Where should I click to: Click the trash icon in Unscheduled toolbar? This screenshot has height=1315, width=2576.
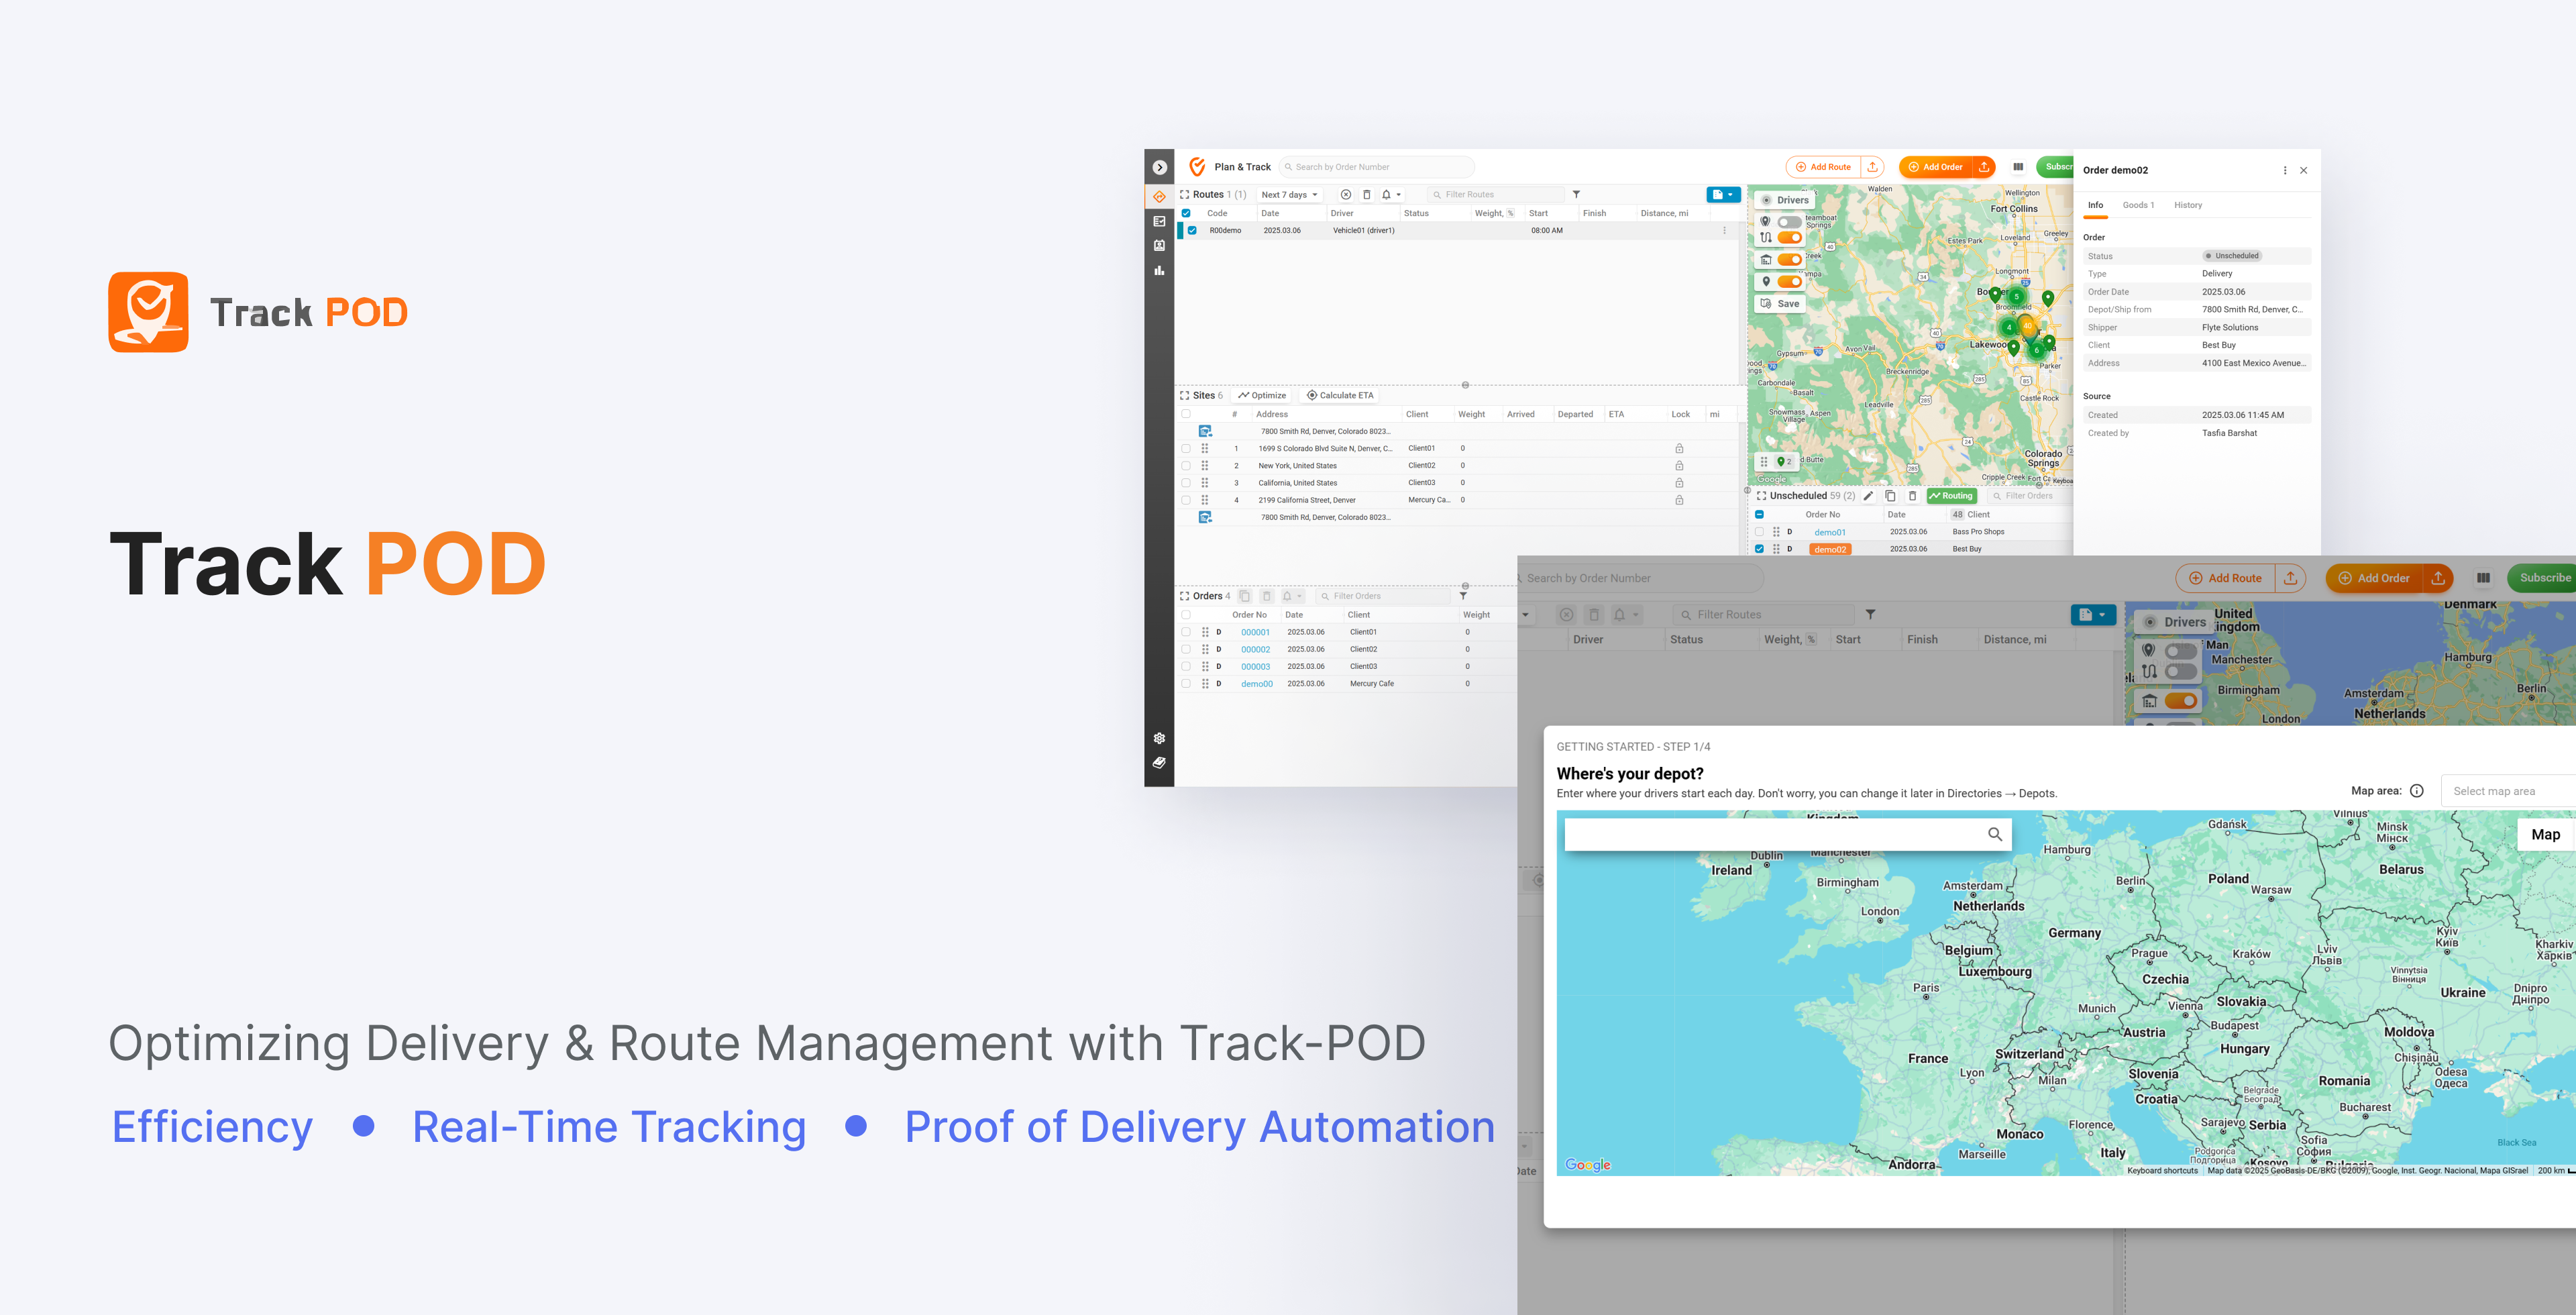[x=1912, y=496]
